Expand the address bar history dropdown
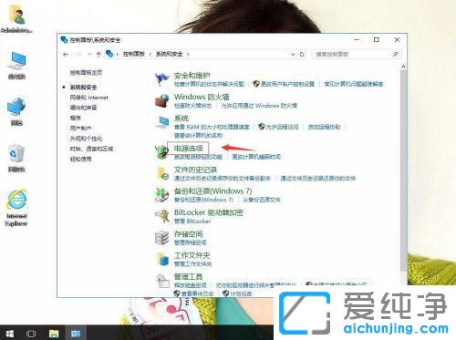Viewport: 456px width, 340px height. pos(293,55)
